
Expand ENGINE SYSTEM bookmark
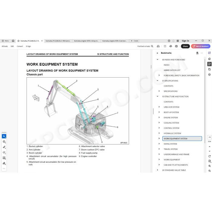click(x=159, y=118)
